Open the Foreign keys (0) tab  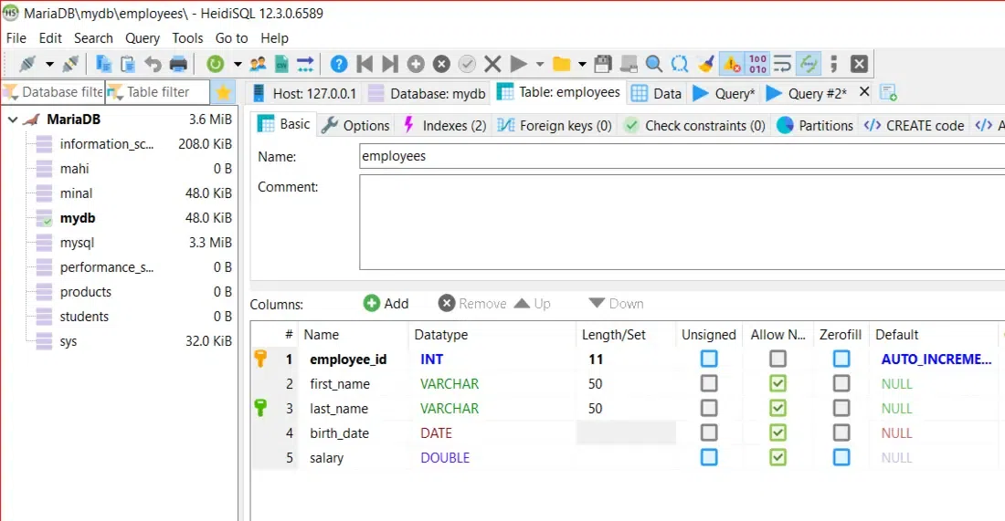pyautogui.click(x=555, y=125)
